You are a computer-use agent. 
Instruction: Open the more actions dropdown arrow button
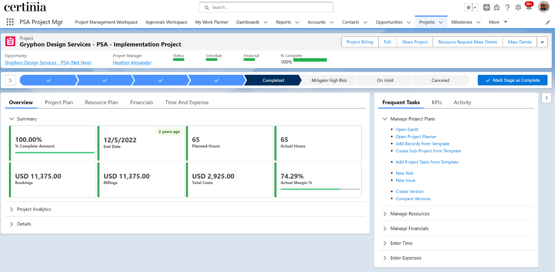tap(542, 42)
